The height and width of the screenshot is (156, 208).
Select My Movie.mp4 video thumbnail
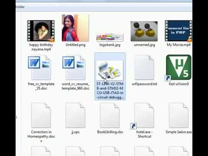[x=179, y=31]
